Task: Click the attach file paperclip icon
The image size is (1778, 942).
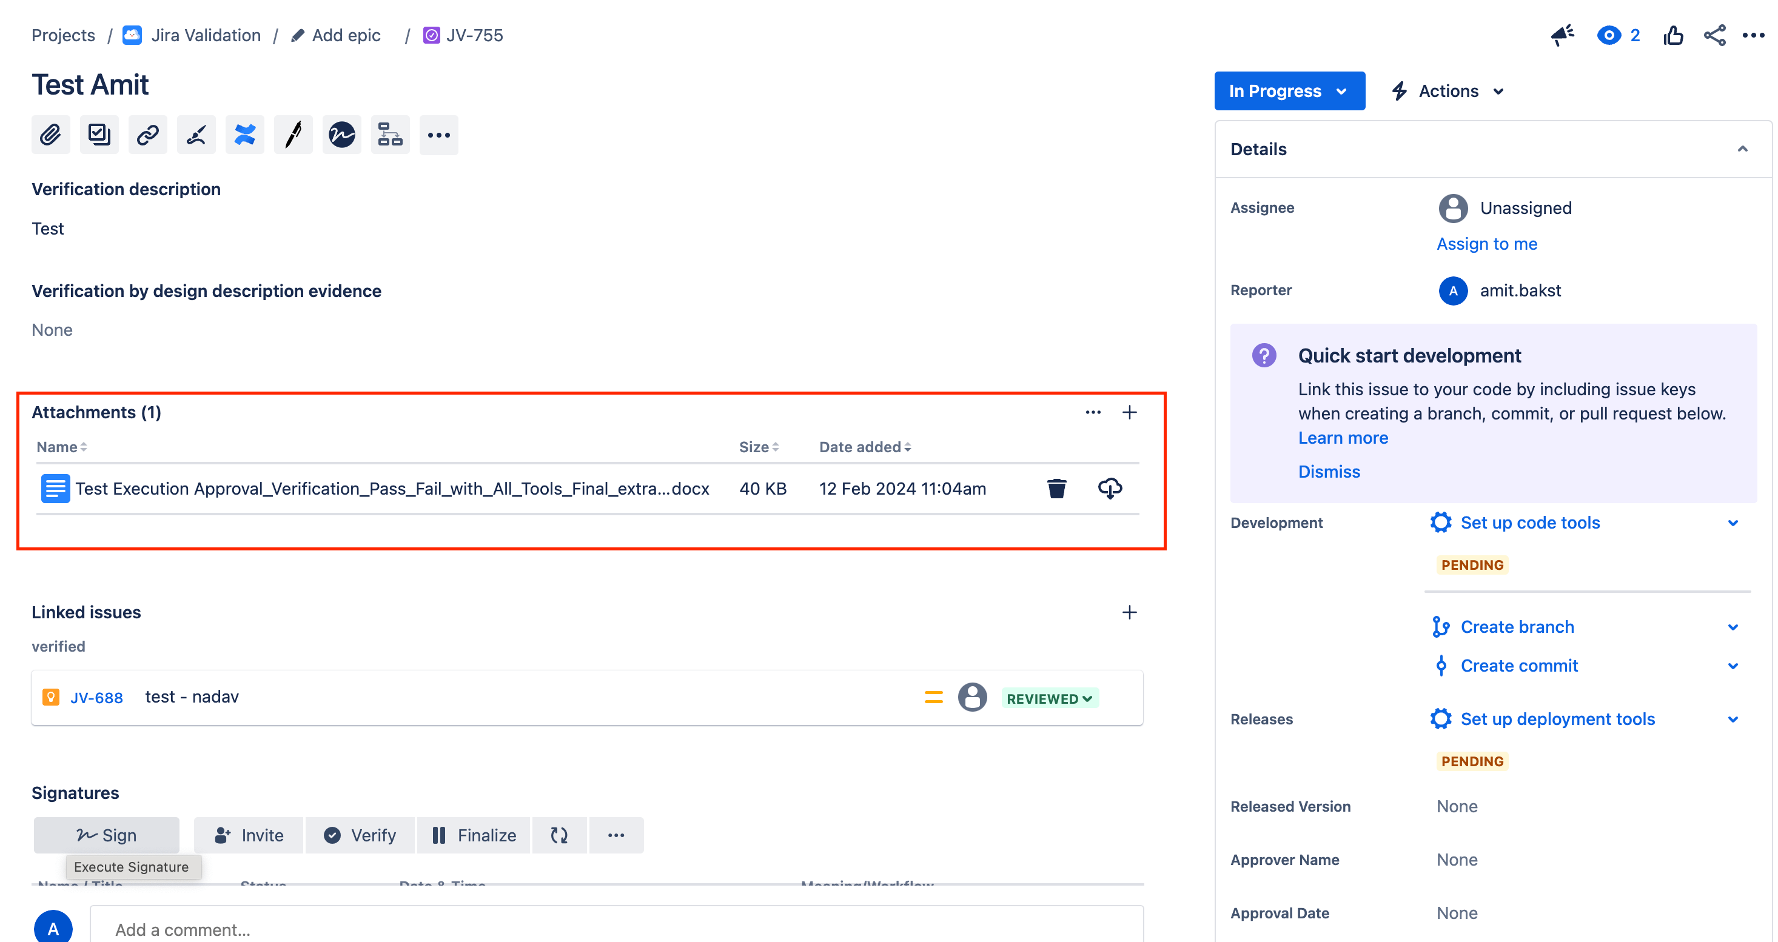Action: [50, 135]
